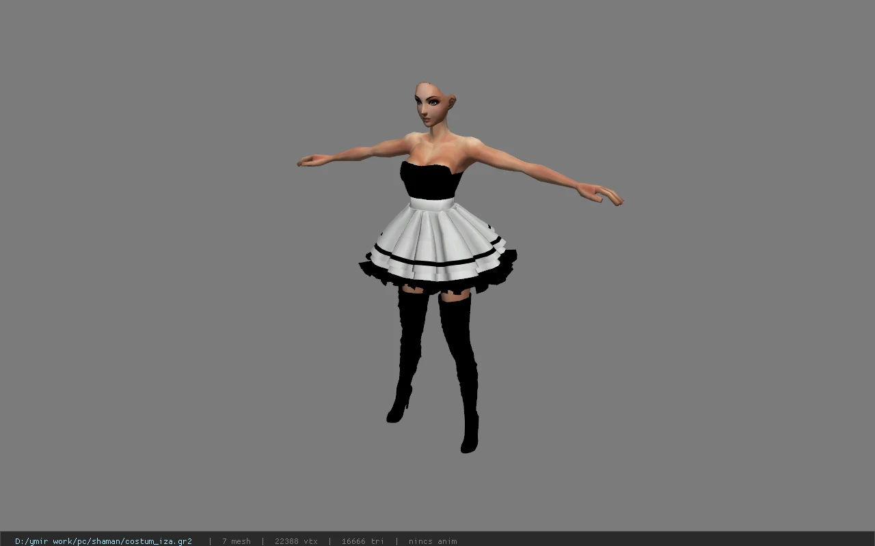Image resolution: width=875 pixels, height=546 pixels.
Task: Click the 3D character model in viewport
Action: coord(459,268)
